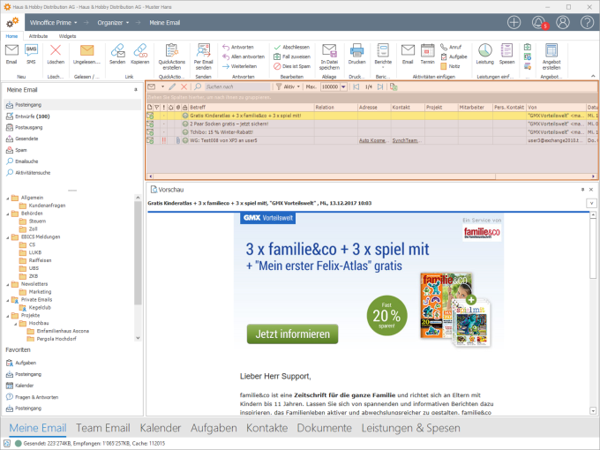Open Organizer dropdown in breadcrumb

113,23
